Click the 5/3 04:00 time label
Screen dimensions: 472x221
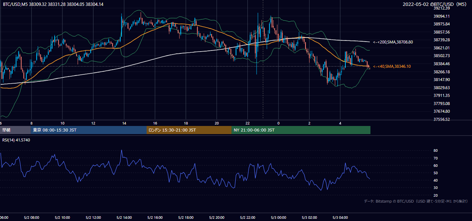point(341,218)
